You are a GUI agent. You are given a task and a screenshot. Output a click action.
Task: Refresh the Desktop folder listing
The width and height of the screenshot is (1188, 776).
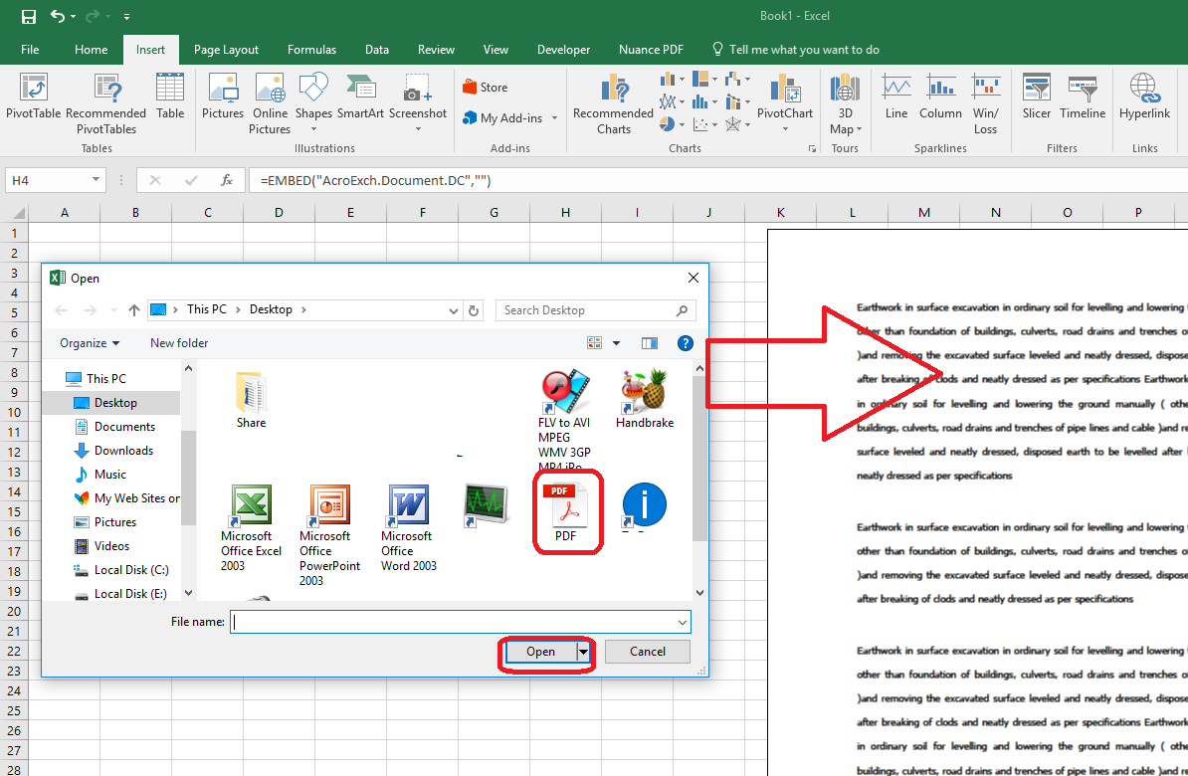pos(474,310)
